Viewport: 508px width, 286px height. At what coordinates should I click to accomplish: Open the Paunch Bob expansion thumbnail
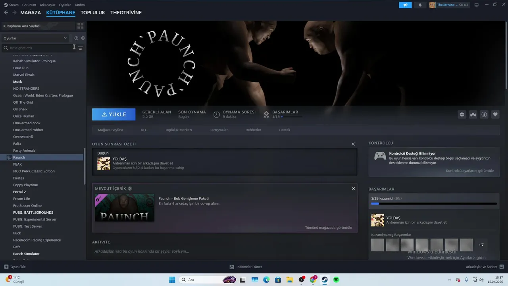pos(125,207)
